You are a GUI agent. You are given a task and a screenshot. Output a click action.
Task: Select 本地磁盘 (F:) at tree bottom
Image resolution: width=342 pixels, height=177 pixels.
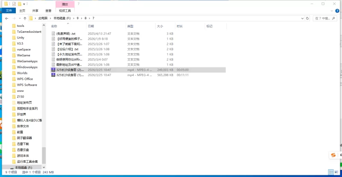(x=24, y=168)
